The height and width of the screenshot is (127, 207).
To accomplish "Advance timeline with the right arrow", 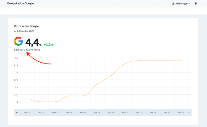I will (x=188, y=113).
